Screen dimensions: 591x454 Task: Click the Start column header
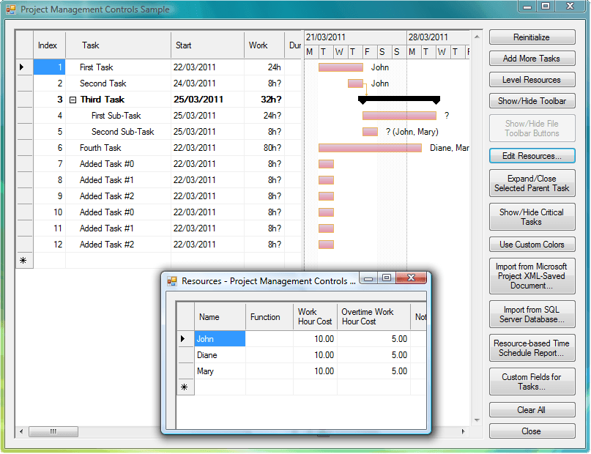coord(207,45)
